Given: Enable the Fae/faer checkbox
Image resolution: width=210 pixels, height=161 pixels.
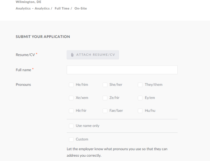Looking at the screenshot, I should click(x=105, y=111).
